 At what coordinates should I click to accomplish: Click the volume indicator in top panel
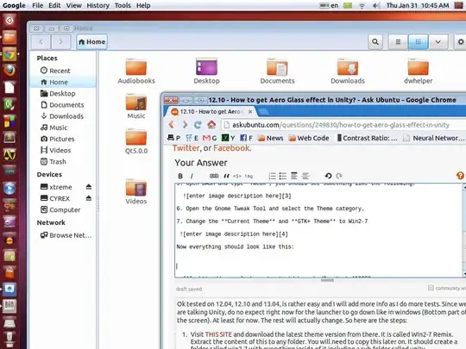coord(376,5)
